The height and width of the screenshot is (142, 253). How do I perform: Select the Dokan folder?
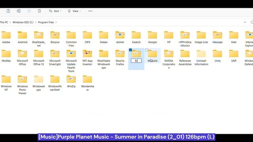[104, 37]
